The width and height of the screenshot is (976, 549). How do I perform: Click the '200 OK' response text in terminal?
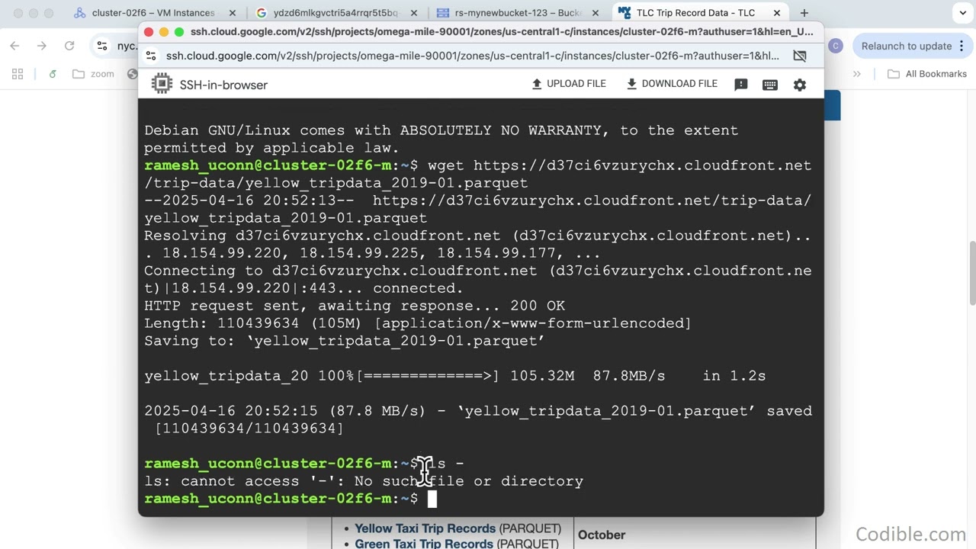coord(538,306)
